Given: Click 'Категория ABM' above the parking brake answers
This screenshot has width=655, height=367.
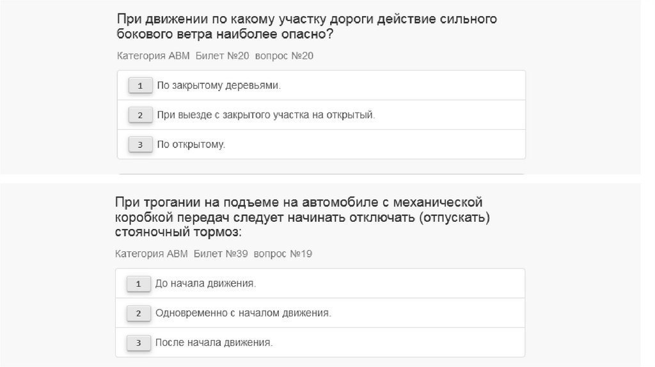Looking at the screenshot, I should point(152,254).
